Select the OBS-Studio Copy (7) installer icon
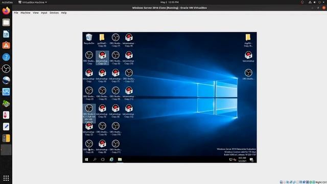Screen dimensions: 327x184 [x=115, y=40]
